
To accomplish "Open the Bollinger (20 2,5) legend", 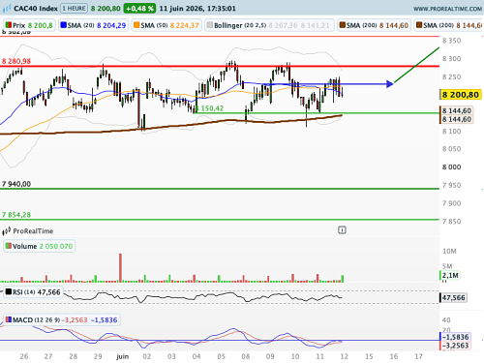I will click(x=269, y=25).
